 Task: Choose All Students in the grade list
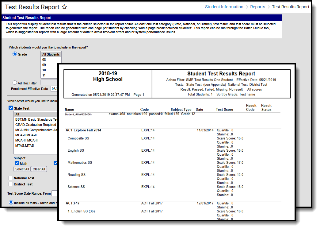pyautogui.click(x=51, y=54)
